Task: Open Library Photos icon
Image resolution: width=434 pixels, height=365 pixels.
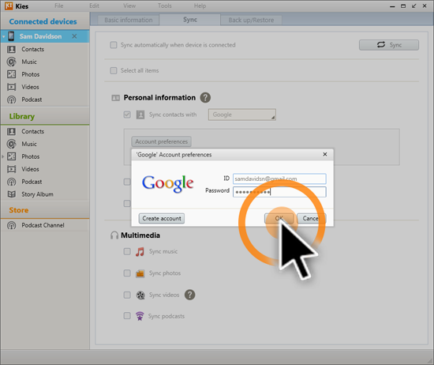Action: pos(11,156)
